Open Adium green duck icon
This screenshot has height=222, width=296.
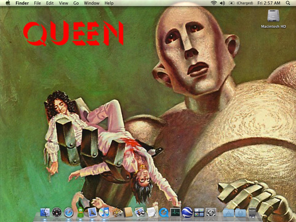[x=81, y=212]
